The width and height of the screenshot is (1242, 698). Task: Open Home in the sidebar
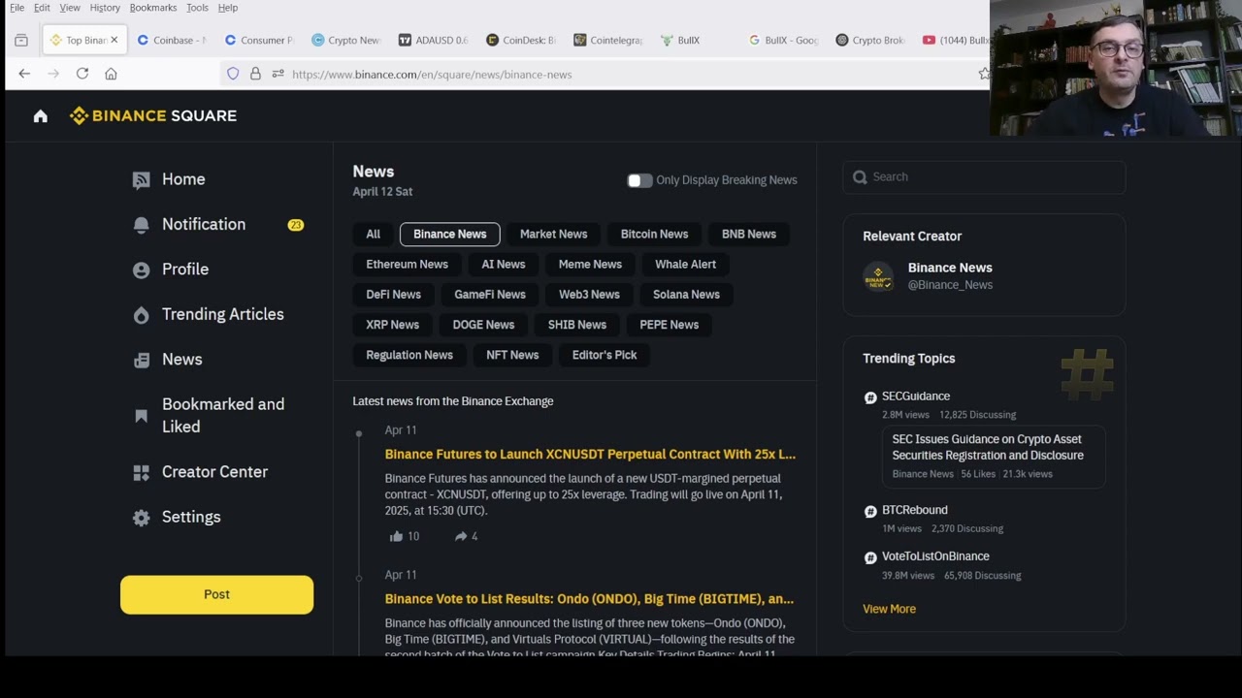point(183,179)
